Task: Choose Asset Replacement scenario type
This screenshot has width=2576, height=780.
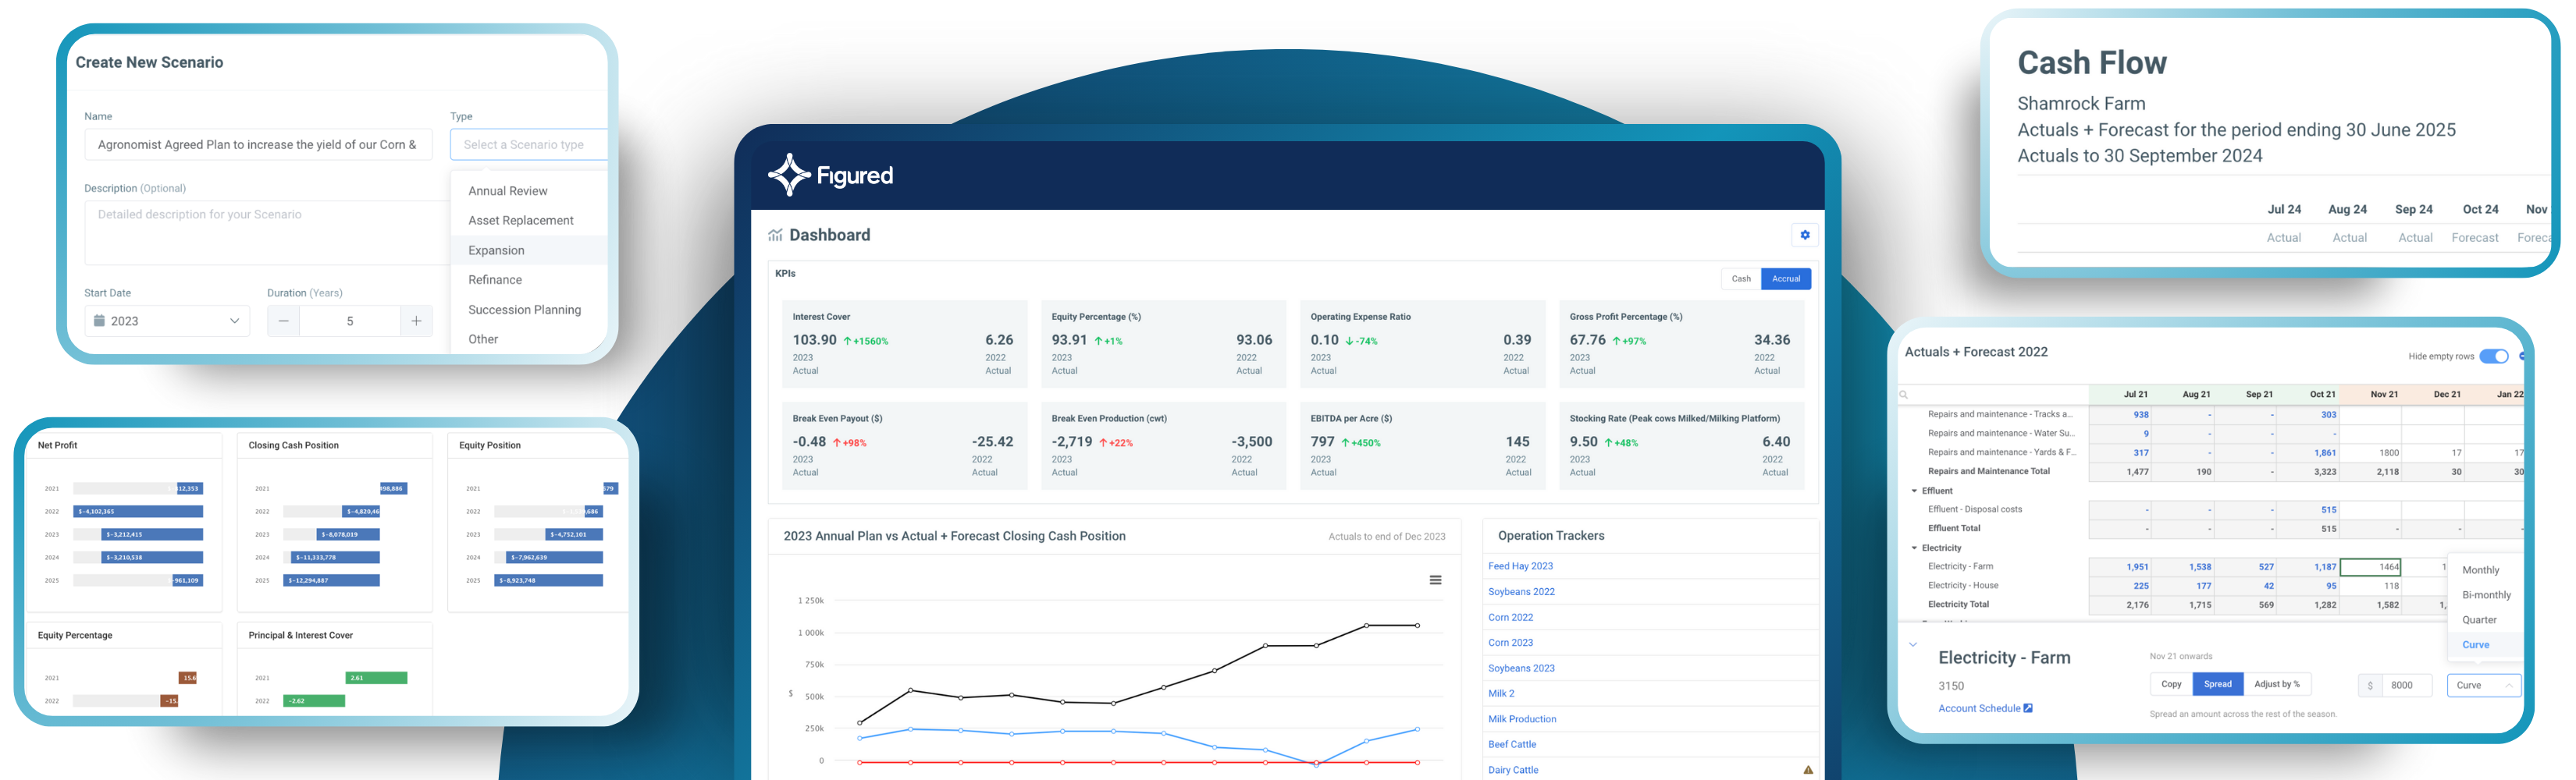Action: pos(521,221)
